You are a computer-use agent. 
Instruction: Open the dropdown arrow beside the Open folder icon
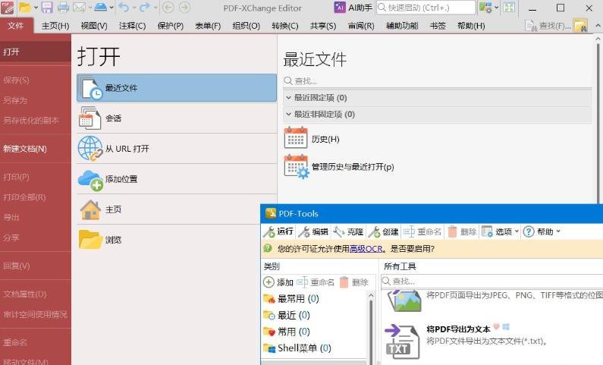(x=36, y=8)
